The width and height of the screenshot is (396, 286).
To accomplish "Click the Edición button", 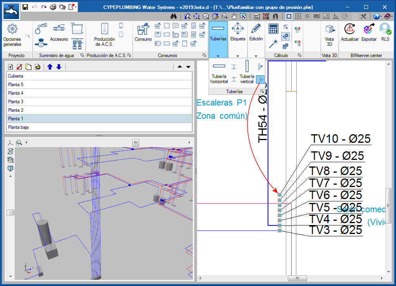I will point(256,32).
